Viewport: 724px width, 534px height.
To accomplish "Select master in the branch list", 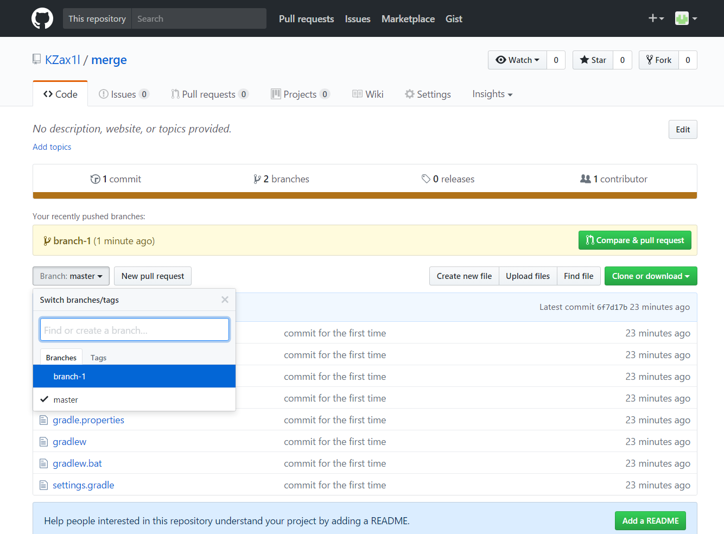I will tap(134, 399).
